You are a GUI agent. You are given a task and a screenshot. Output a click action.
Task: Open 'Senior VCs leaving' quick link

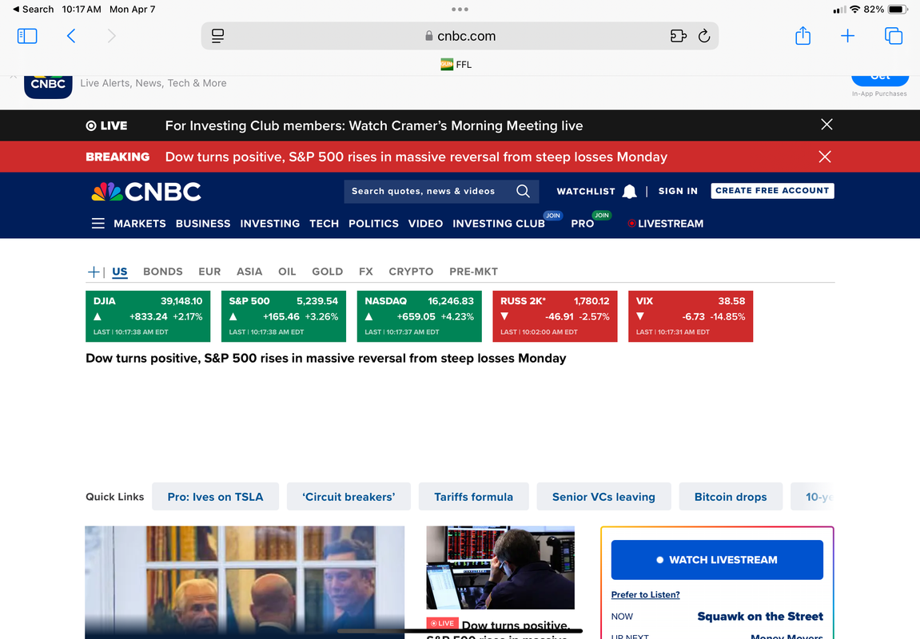click(603, 497)
